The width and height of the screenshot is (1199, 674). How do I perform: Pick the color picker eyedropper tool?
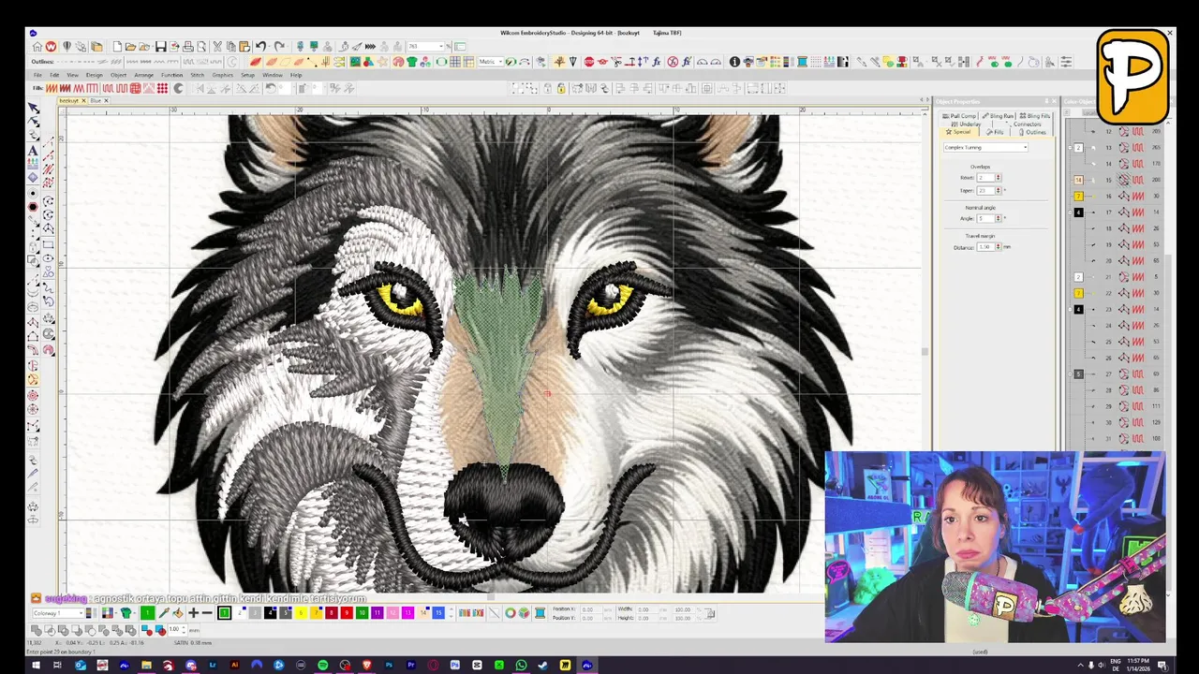(x=164, y=613)
